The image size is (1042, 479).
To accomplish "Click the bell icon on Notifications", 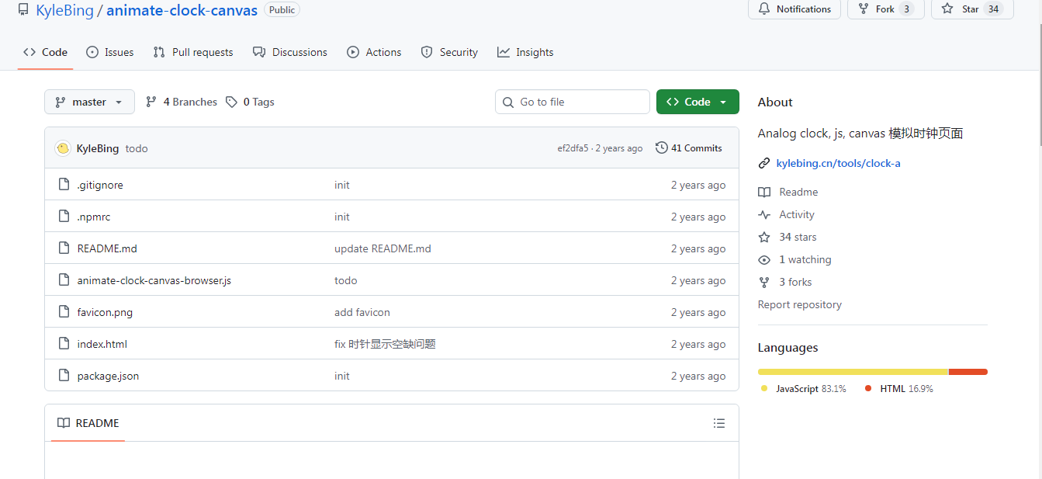I will point(764,9).
